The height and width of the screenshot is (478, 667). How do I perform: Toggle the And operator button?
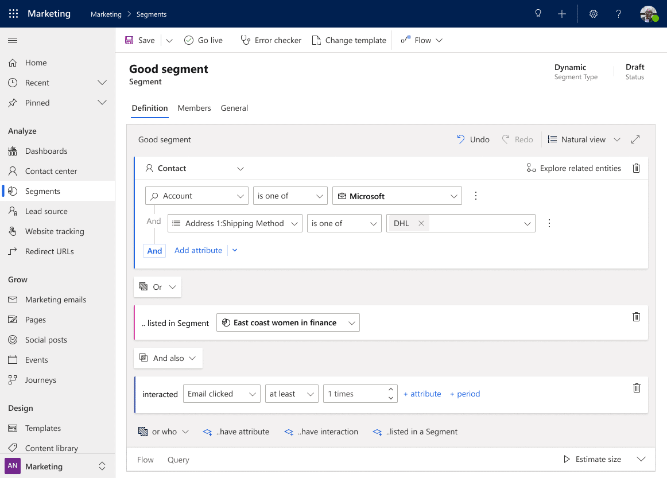[154, 250]
